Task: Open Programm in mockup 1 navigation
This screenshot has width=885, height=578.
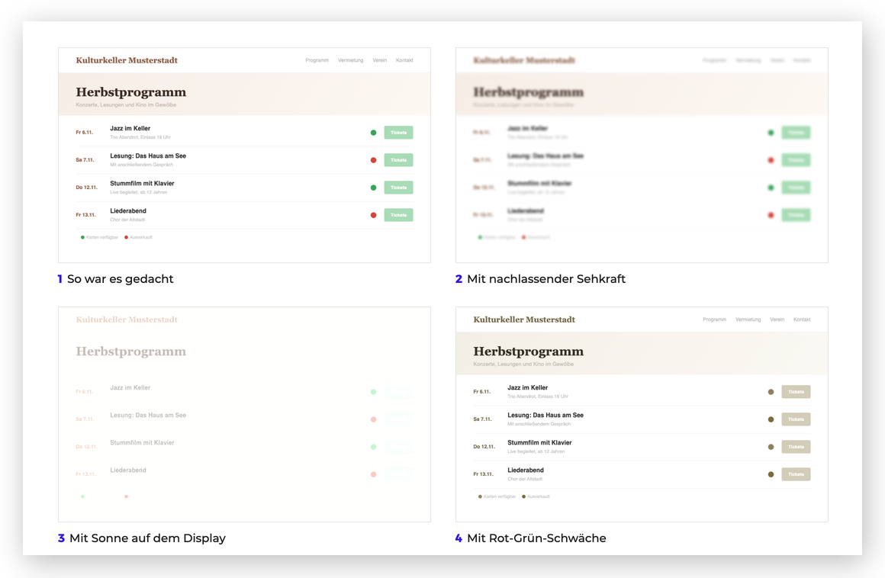Action: coord(317,60)
